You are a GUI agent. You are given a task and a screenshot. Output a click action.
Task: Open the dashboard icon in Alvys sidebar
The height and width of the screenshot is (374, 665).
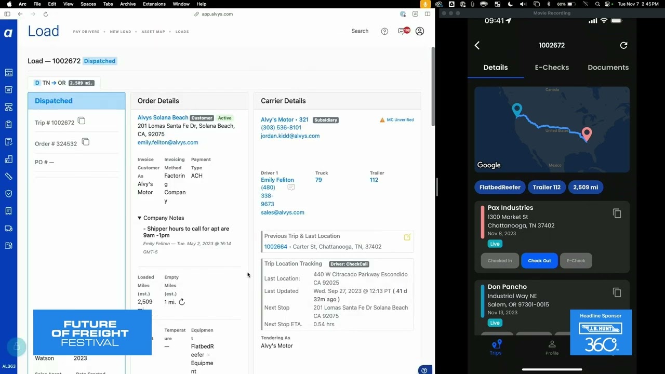[8, 73]
